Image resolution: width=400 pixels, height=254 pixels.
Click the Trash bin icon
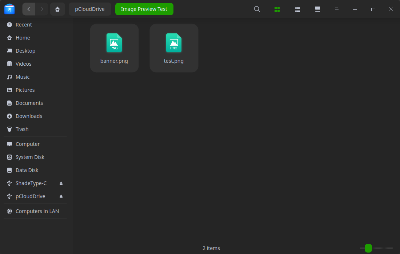pyautogui.click(x=9, y=129)
